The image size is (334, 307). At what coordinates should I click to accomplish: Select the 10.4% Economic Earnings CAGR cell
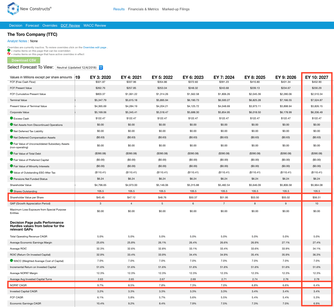[100, 304]
